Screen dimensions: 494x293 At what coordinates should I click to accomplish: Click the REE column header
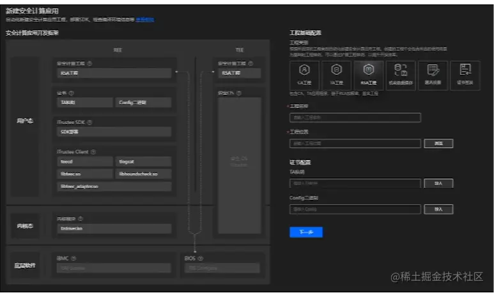[118, 50]
